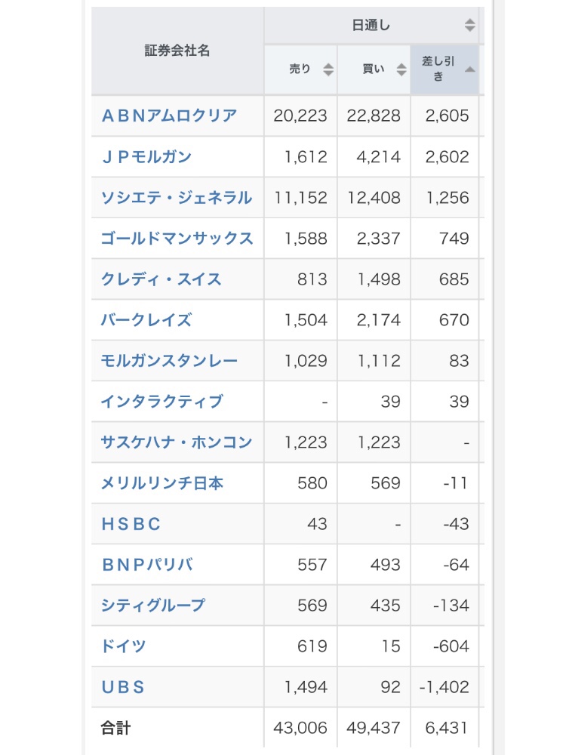This screenshot has width=566, height=755.
Task: Select バークレイズ broker link
Action: pos(146,319)
